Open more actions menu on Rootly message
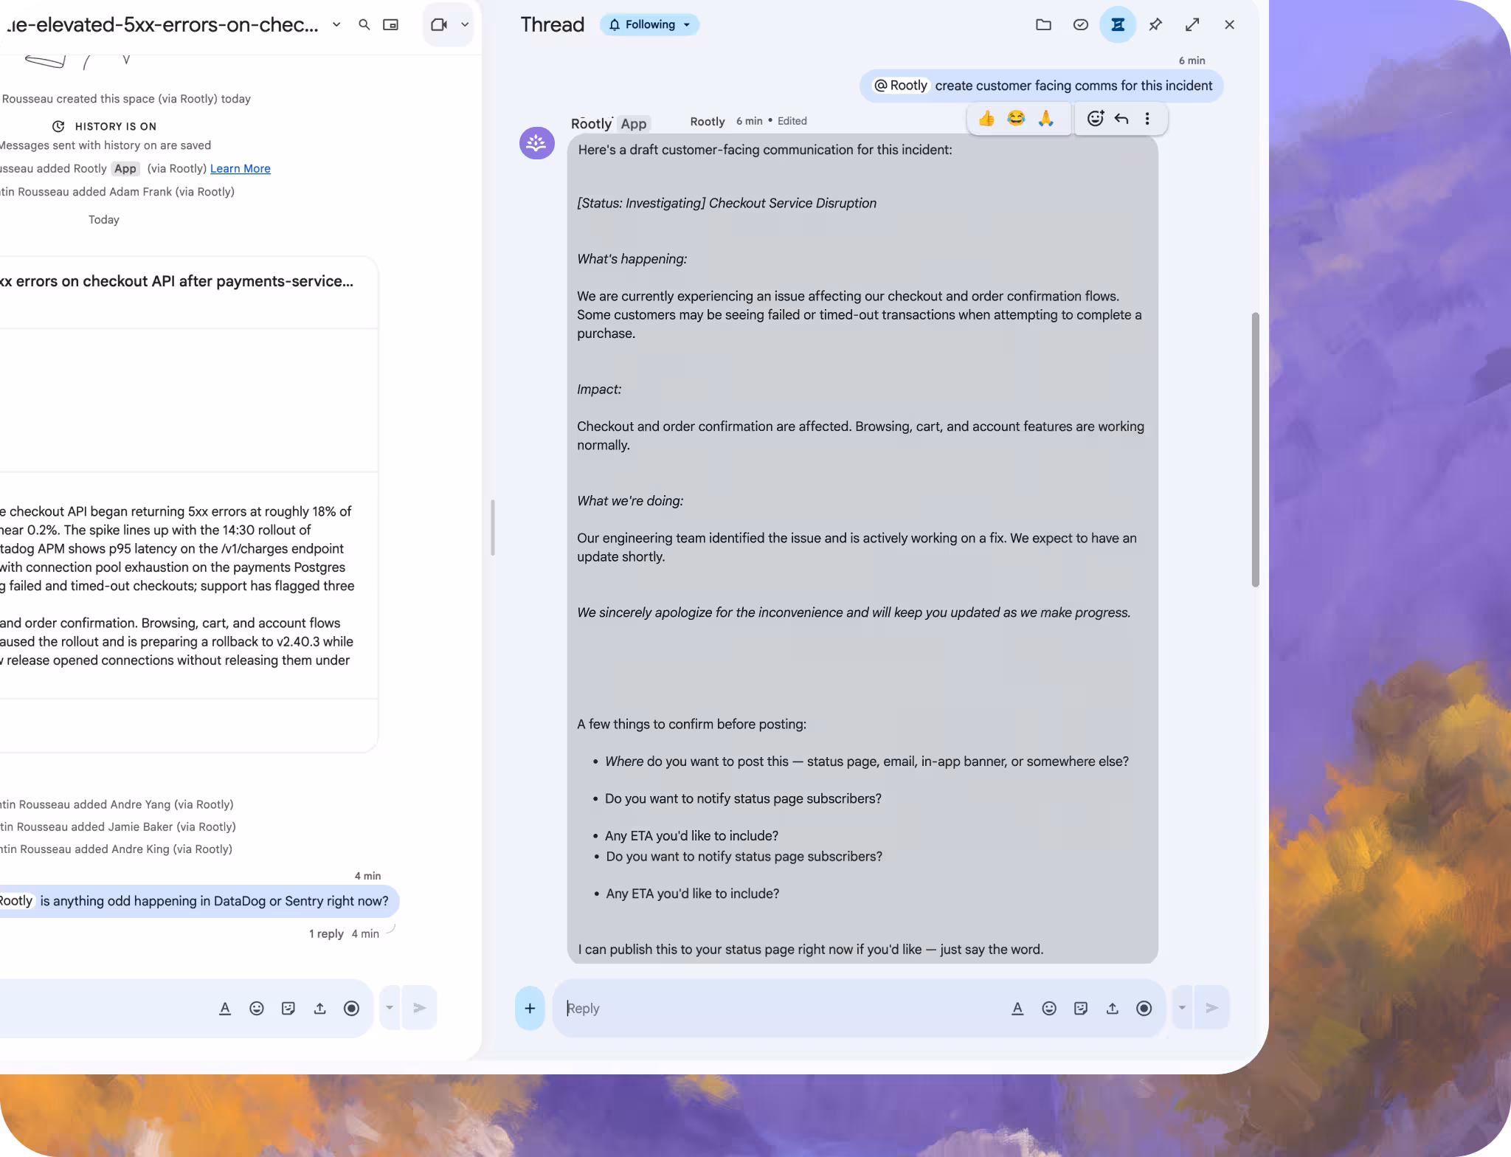The width and height of the screenshot is (1511, 1157). pyautogui.click(x=1147, y=118)
